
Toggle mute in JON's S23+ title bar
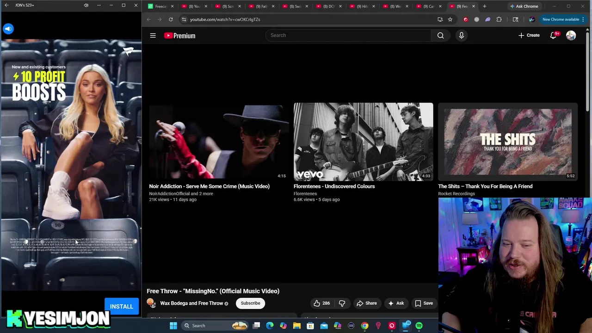(x=86, y=5)
